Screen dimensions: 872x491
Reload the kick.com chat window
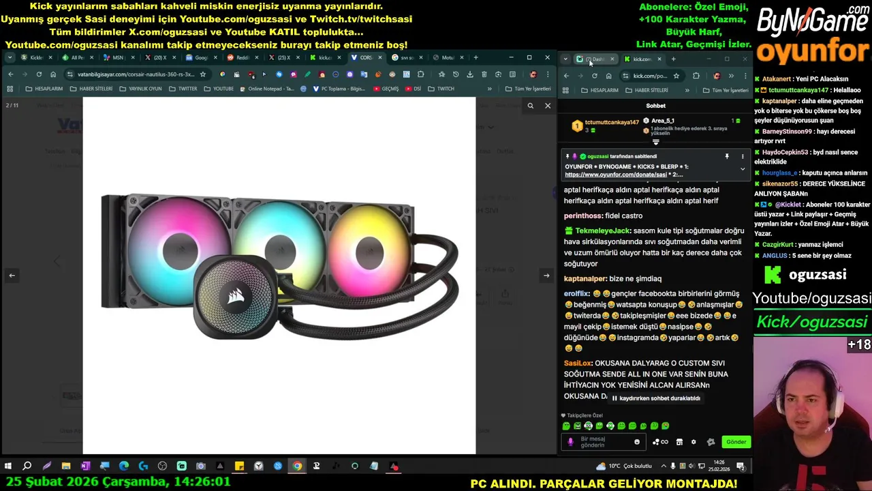594,76
